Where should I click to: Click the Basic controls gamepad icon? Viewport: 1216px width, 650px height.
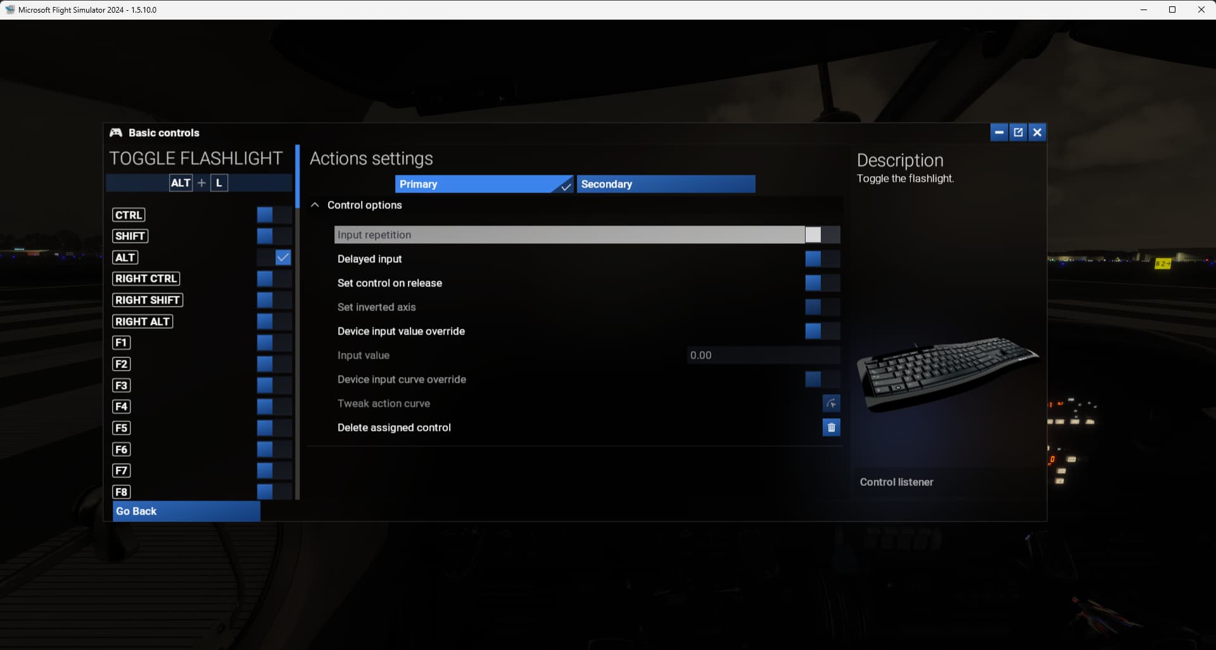click(116, 132)
